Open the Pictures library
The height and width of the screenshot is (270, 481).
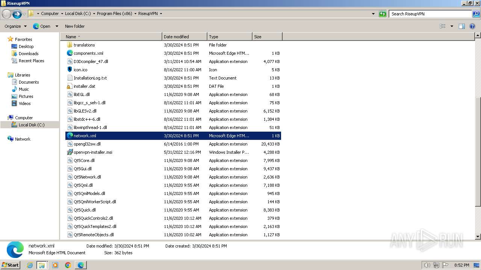[26, 96]
